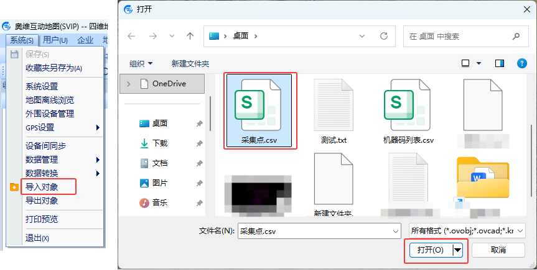Click the pin icon next to 音乐
Screen dimensions: 537x270
[199, 204]
